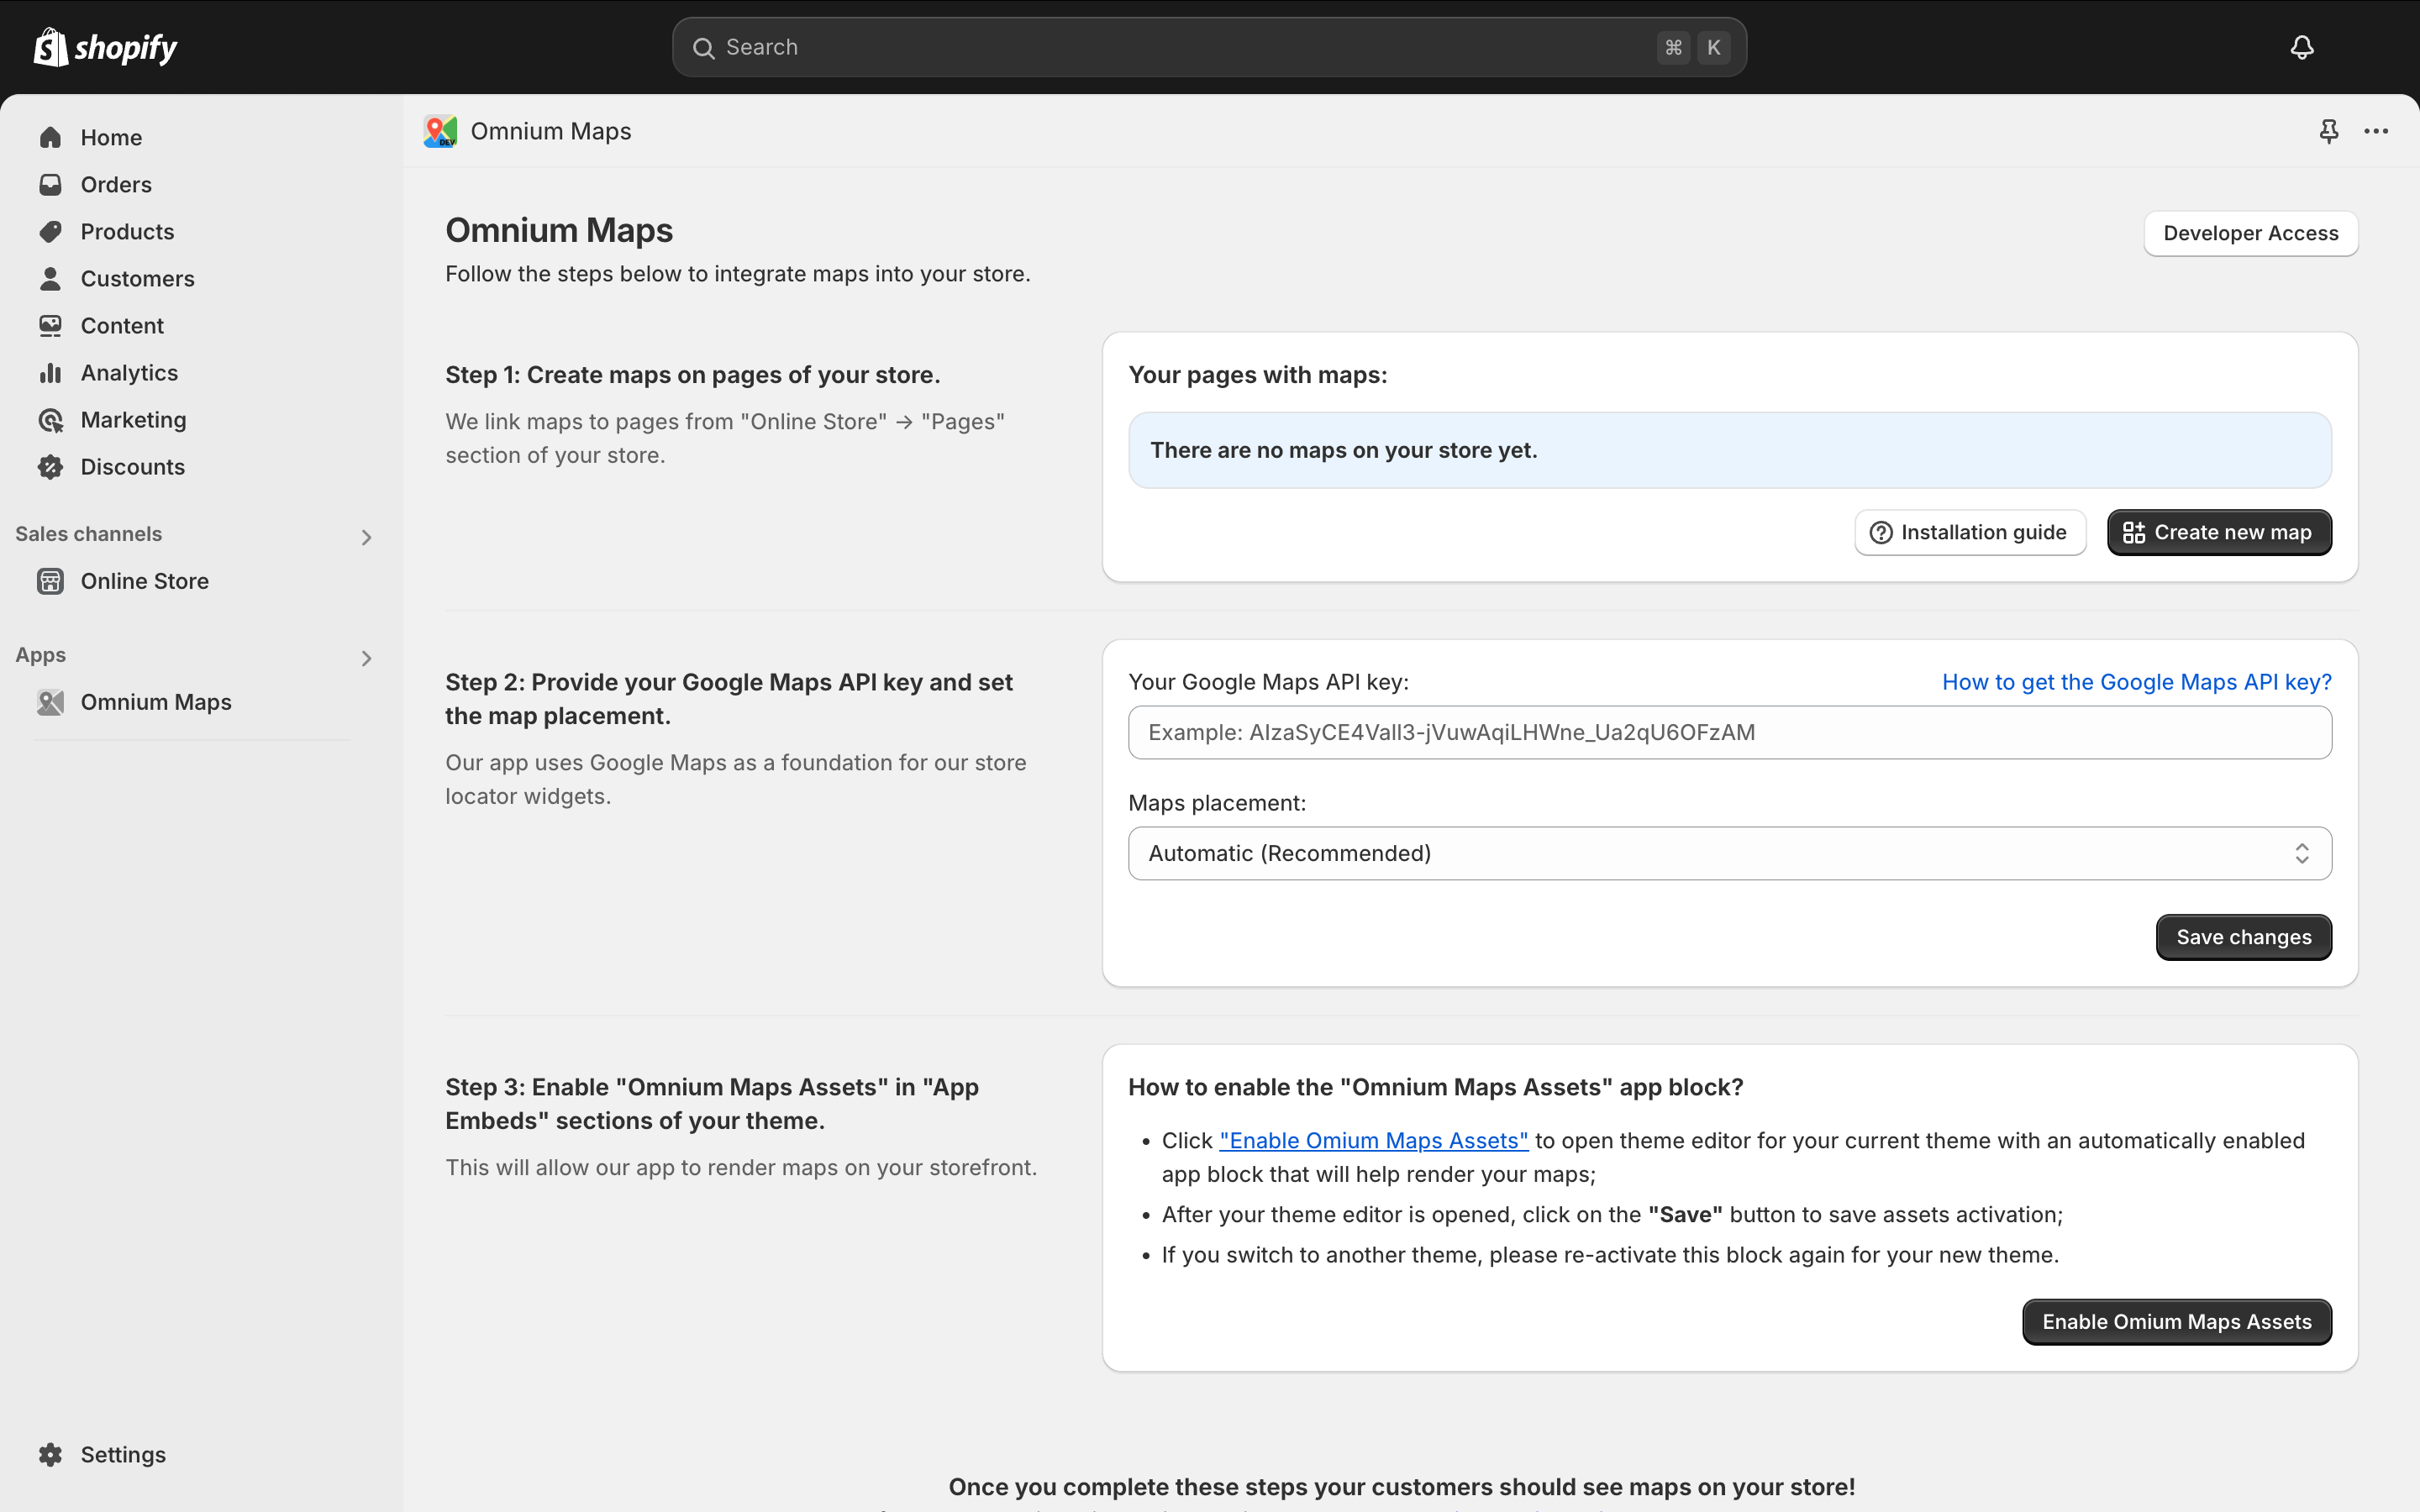The width and height of the screenshot is (2420, 1512).
Task: Click the Products tag icon
Action: pos(50,231)
